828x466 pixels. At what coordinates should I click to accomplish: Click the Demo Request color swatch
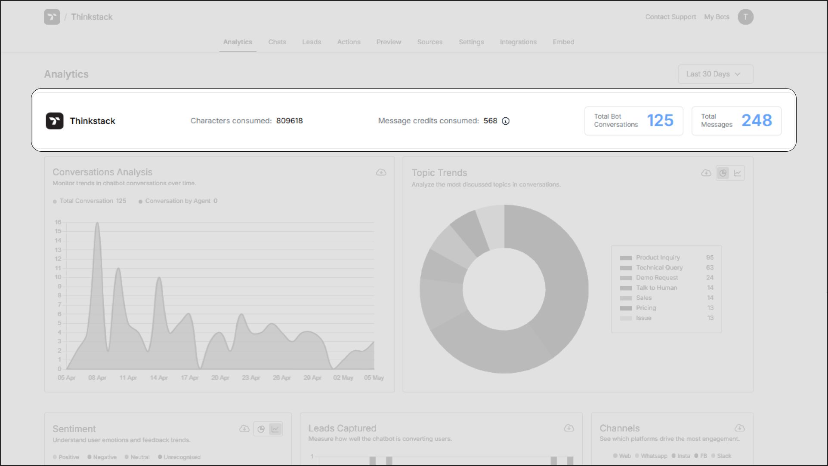pyautogui.click(x=626, y=278)
